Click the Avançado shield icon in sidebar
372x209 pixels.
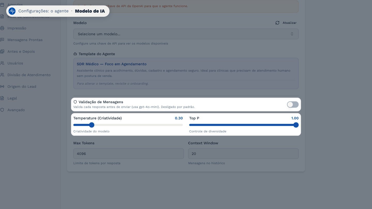(x=2, y=110)
